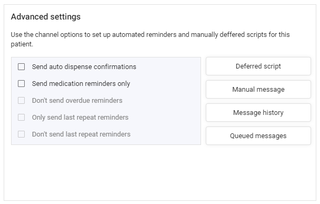320x204 pixels.
Task: Show Queued messages
Action: 258,135
